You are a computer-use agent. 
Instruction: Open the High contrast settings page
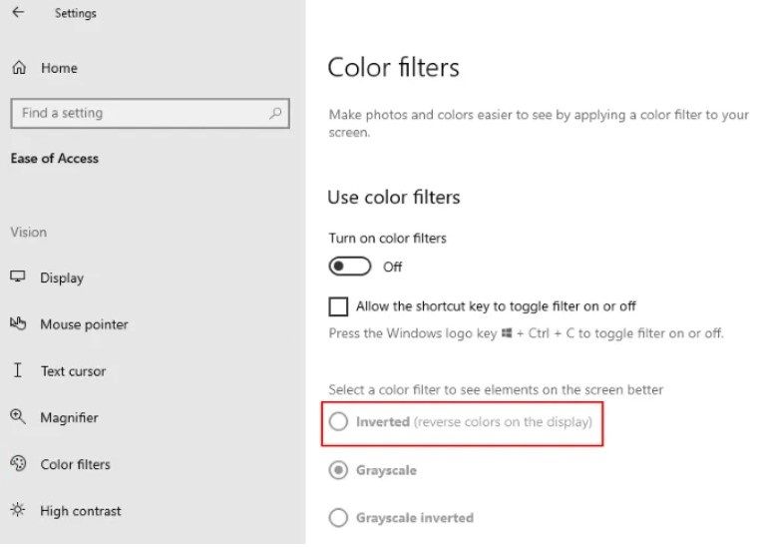(80, 511)
